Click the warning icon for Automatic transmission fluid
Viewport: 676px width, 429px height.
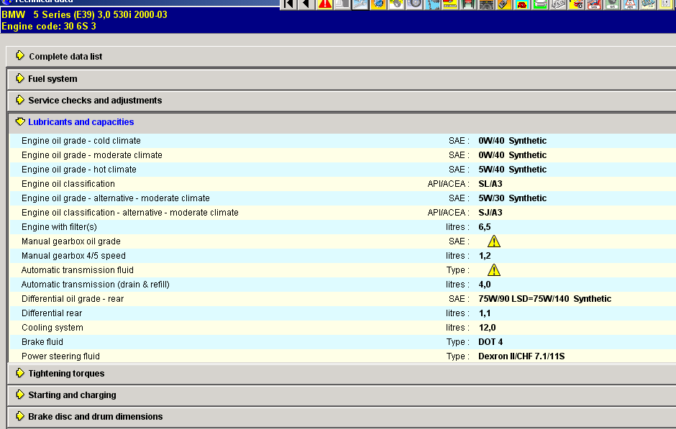pyautogui.click(x=493, y=270)
